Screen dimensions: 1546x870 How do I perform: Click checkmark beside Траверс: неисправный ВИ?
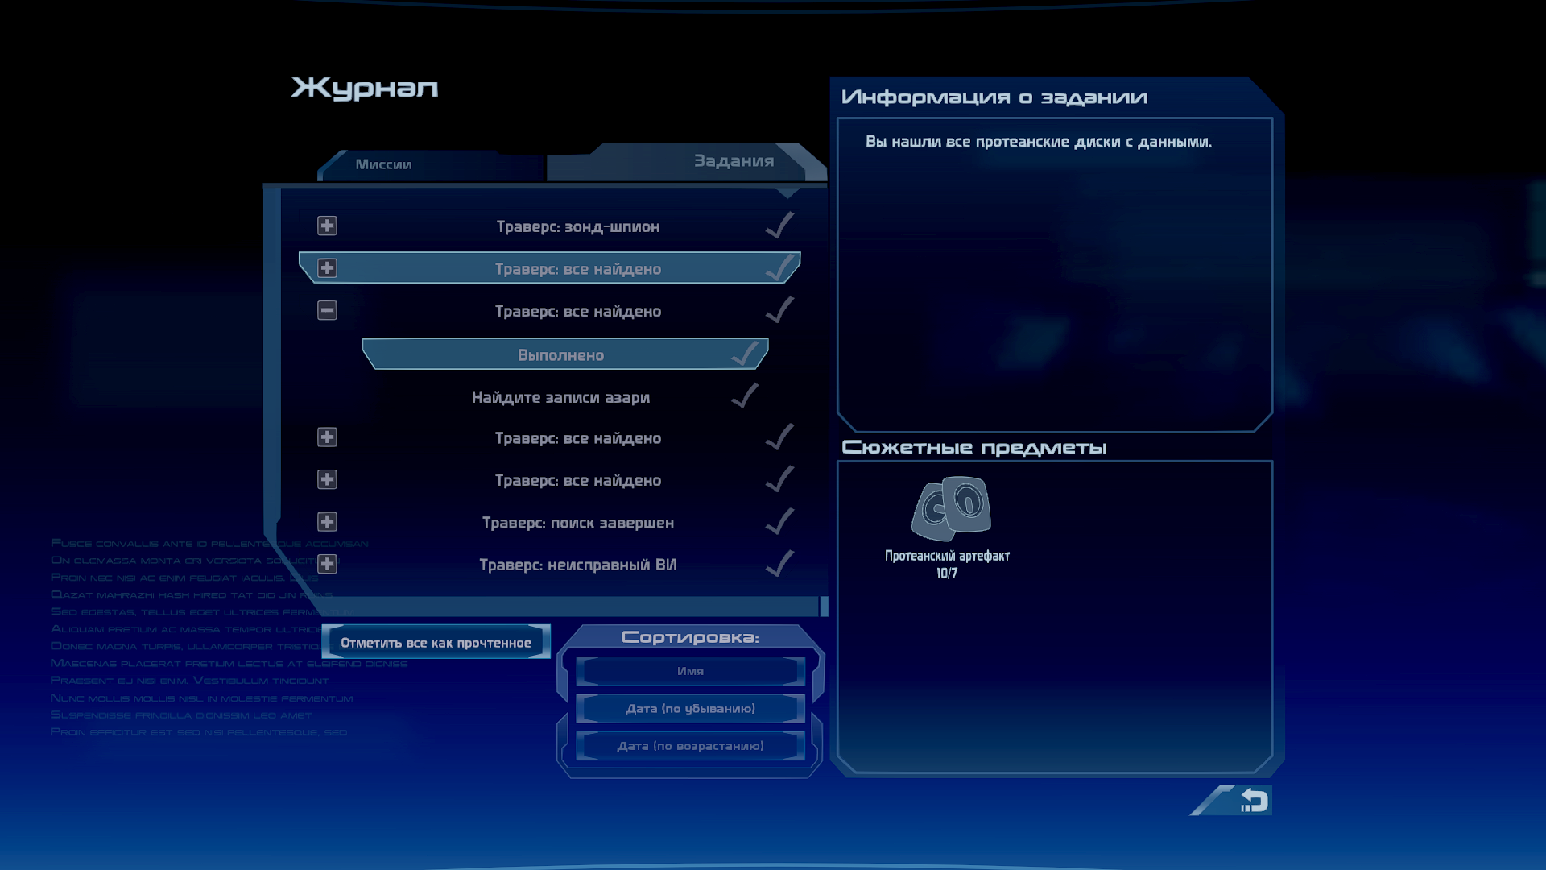(779, 564)
